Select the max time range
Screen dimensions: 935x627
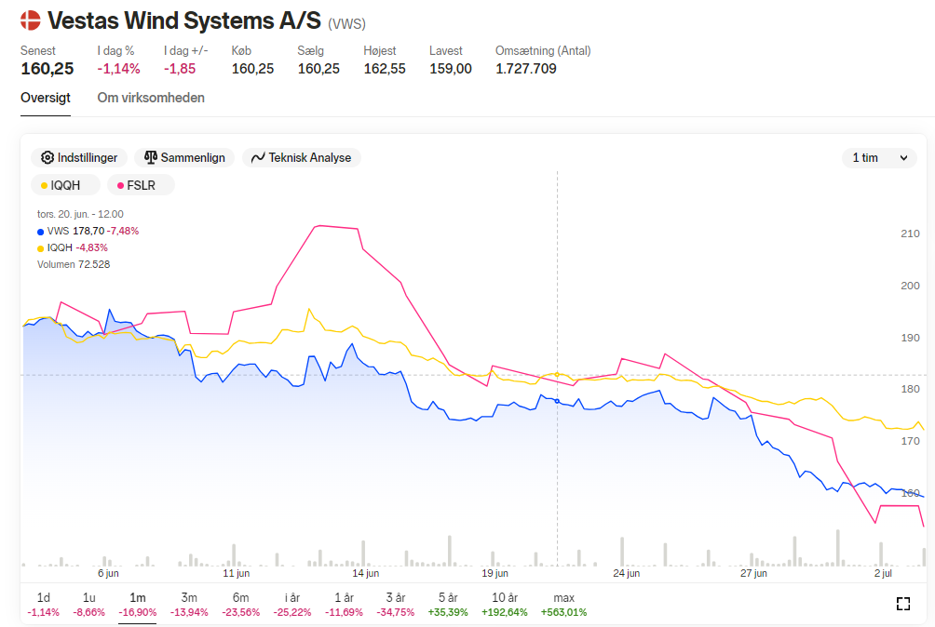(563, 605)
